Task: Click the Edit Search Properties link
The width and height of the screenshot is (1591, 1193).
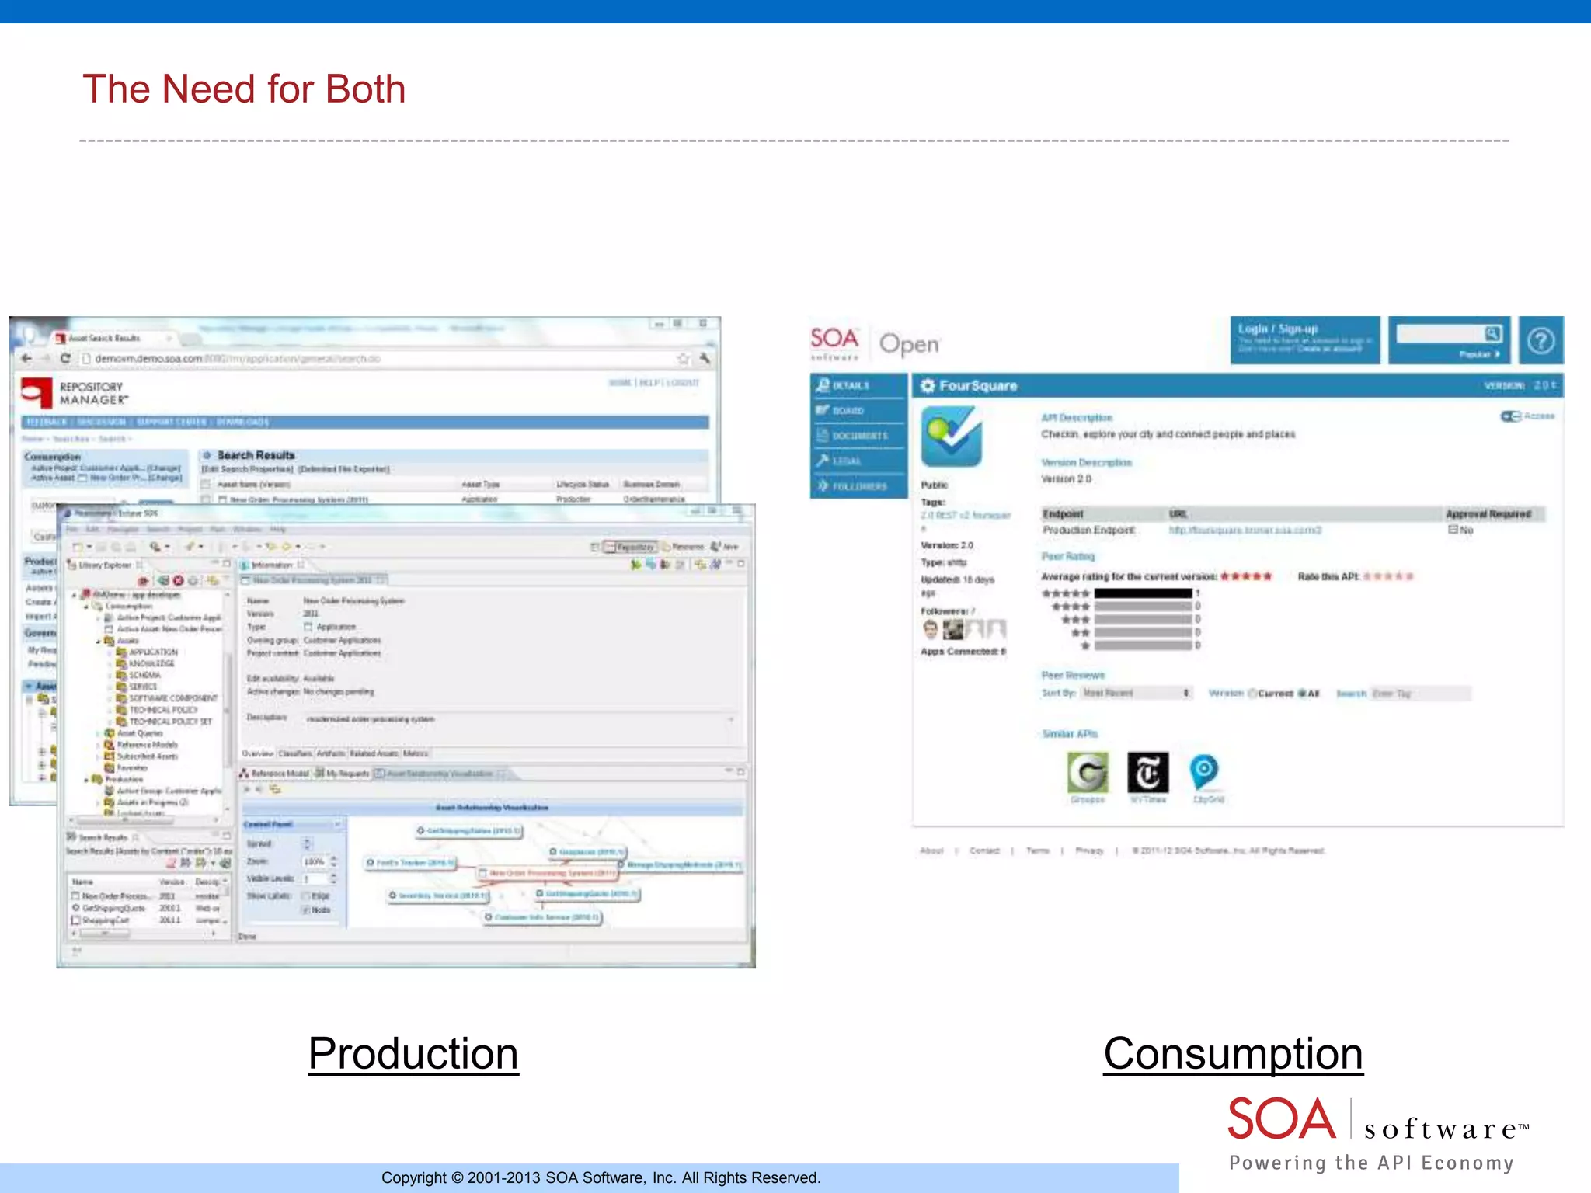Action: (248, 469)
